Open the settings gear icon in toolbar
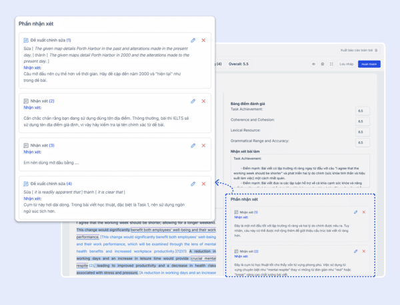Image resolution: width=400 pixels, height=305 pixels. click(x=322, y=64)
